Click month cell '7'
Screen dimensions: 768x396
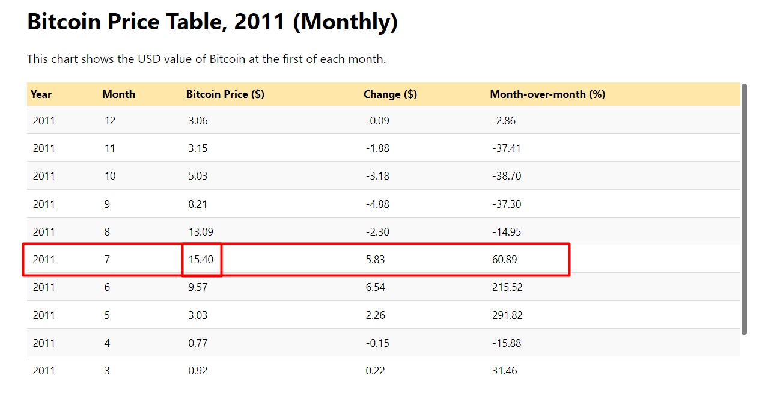point(107,260)
